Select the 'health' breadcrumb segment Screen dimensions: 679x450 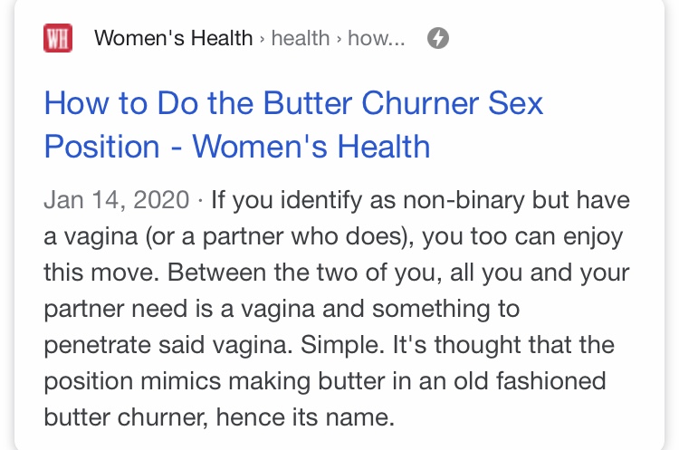[301, 38]
